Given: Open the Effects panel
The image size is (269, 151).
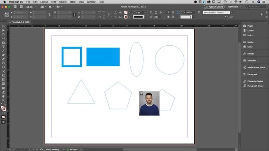Looking at the screenshot, I should coord(248,54).
